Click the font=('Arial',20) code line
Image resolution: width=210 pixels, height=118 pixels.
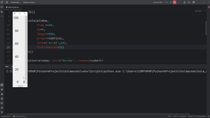click(x=52, y=43)
